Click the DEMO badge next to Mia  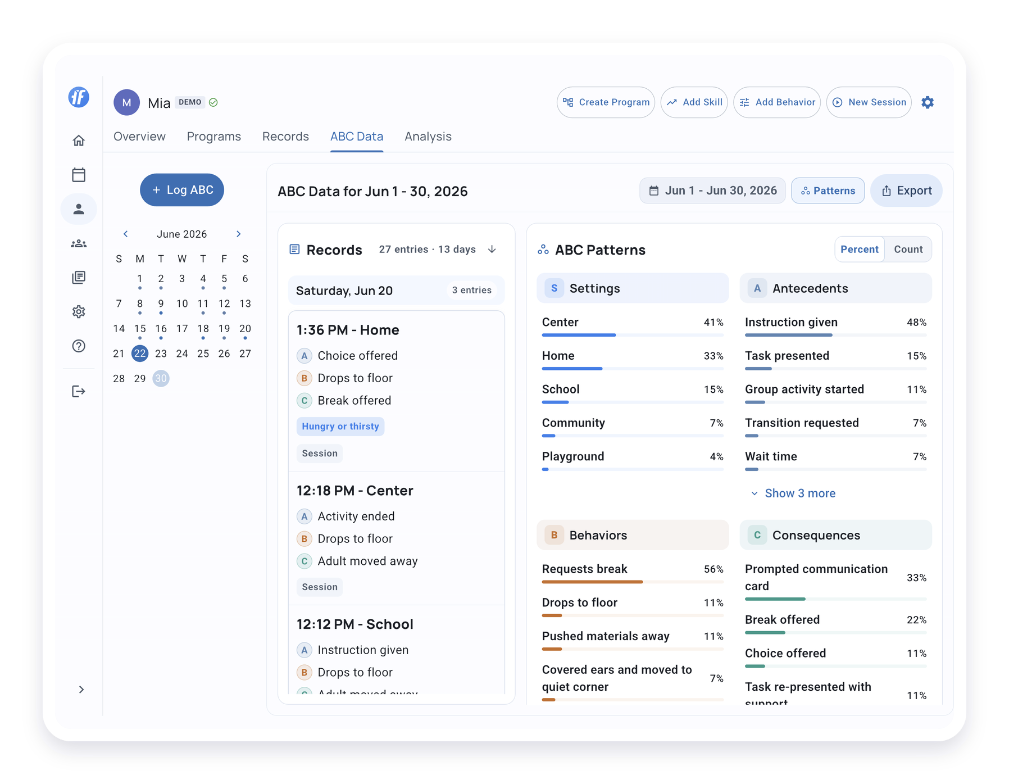tap(190, 102)
